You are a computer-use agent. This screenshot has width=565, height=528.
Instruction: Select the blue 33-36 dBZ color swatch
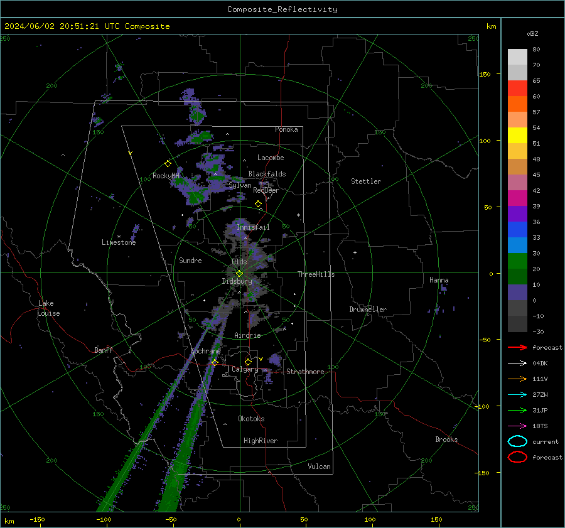pos(517,230)
